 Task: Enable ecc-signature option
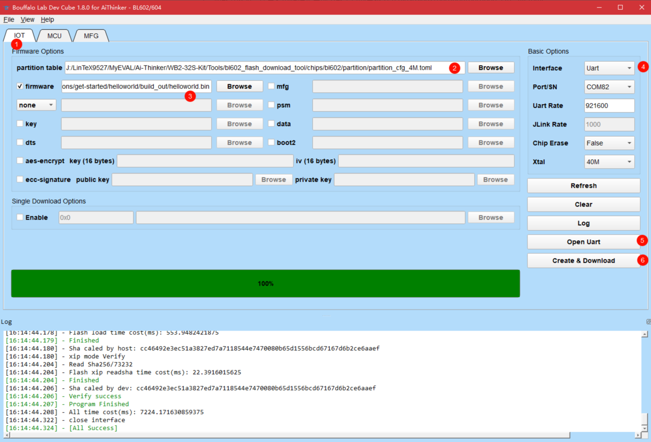20,179
